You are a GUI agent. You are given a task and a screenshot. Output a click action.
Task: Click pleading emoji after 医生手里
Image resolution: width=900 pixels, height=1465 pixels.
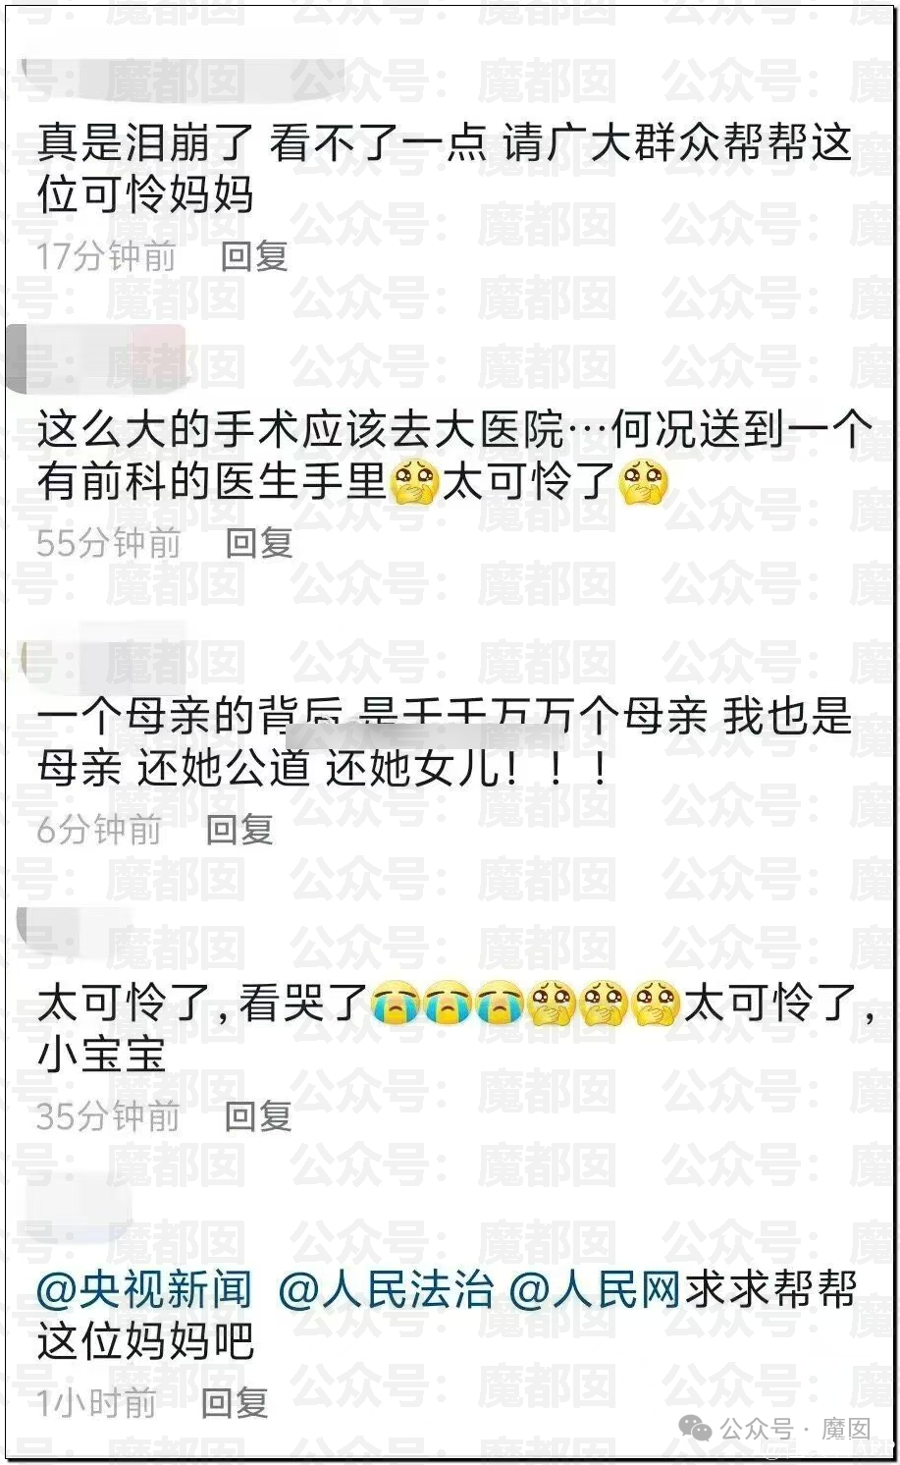click(x=414, y=482)
